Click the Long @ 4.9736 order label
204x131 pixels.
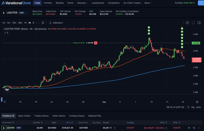tap(79, 43)
